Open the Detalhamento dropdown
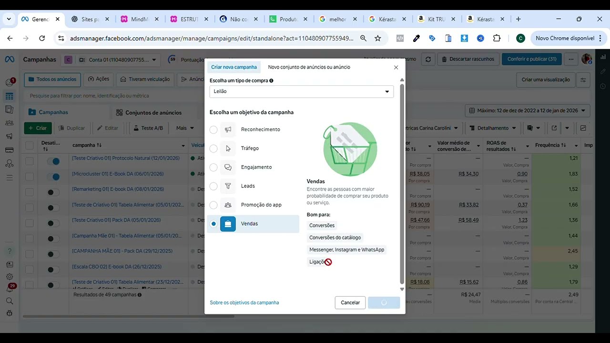 point(493,128)
